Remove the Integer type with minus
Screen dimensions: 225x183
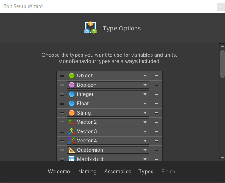pos(156,94)
